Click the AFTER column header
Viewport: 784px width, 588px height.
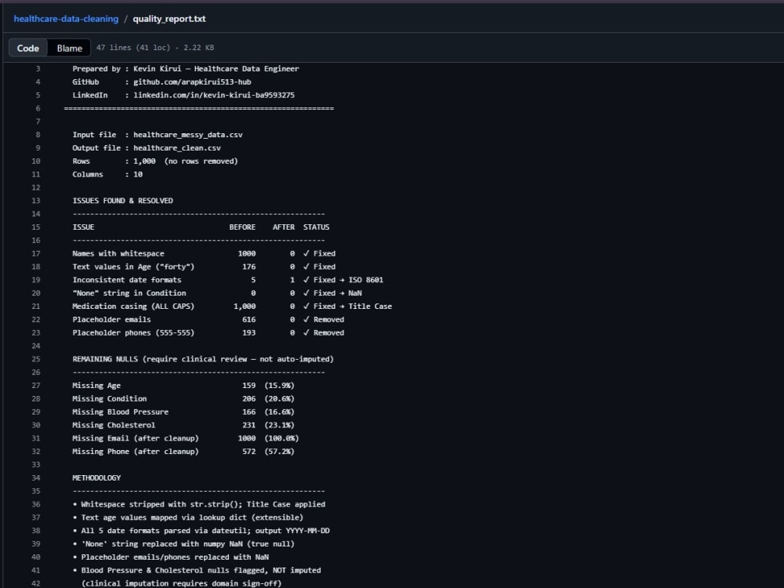284,227
